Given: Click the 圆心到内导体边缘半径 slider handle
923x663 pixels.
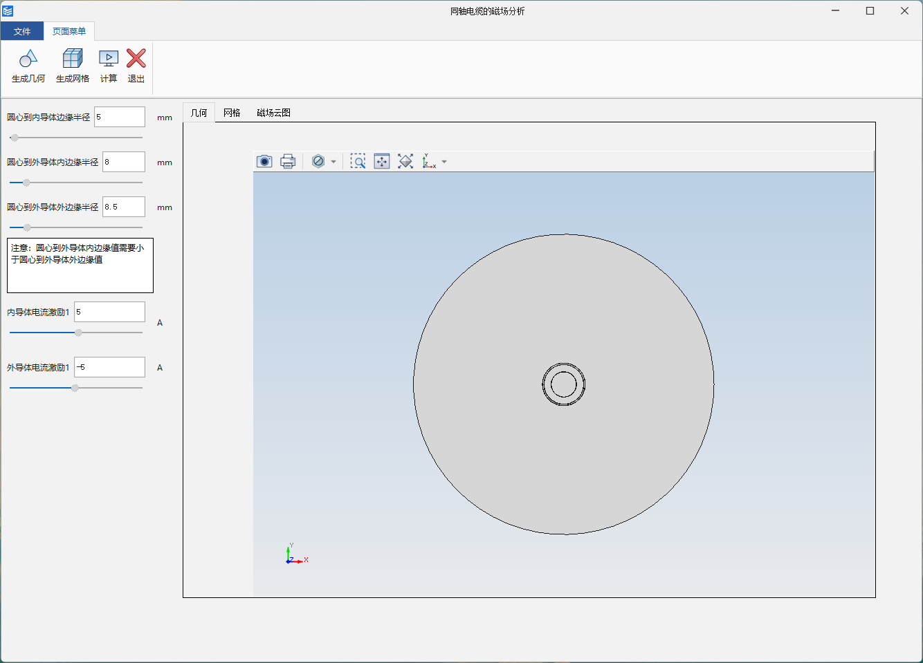Looking at the screenshot, I should (15, 138).
